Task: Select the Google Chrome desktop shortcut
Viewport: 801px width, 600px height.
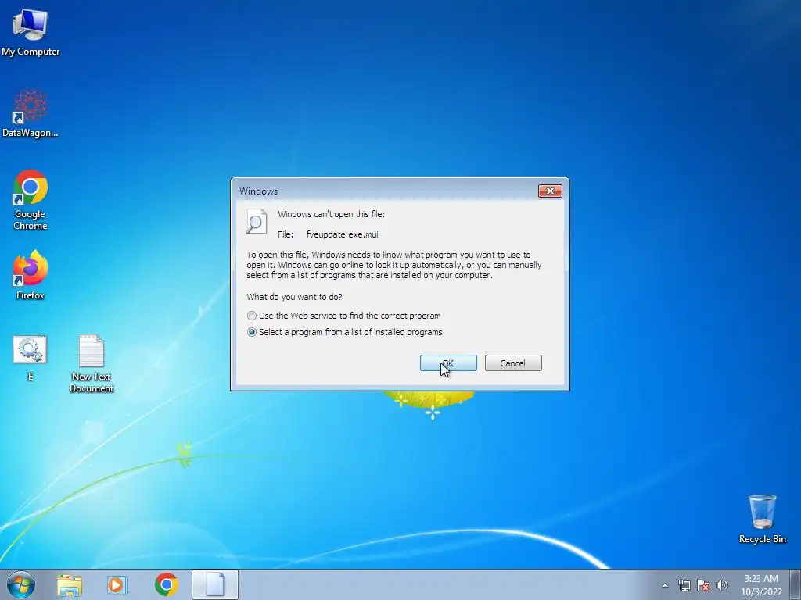Action: (x=31, y=199)
